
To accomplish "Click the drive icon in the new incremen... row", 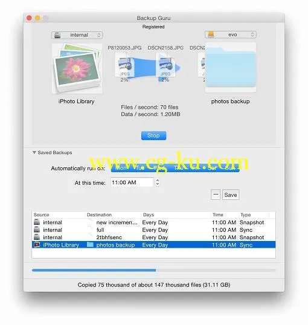I will pos(37,222).
